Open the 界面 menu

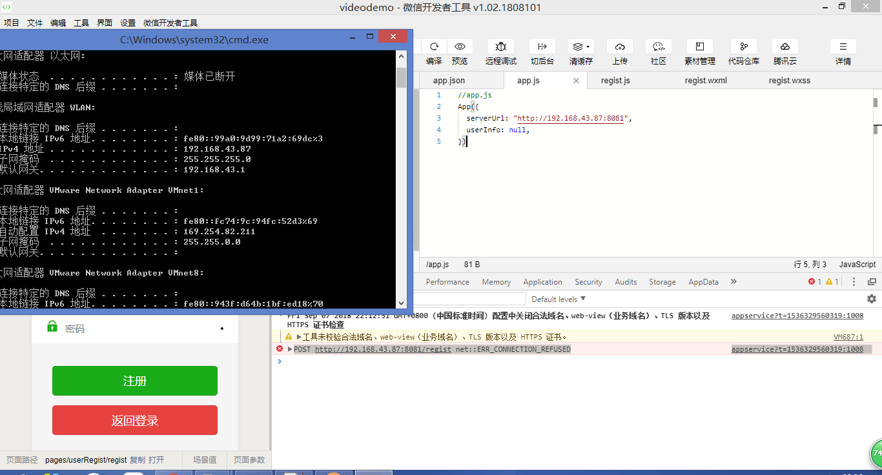pos(105,23)
